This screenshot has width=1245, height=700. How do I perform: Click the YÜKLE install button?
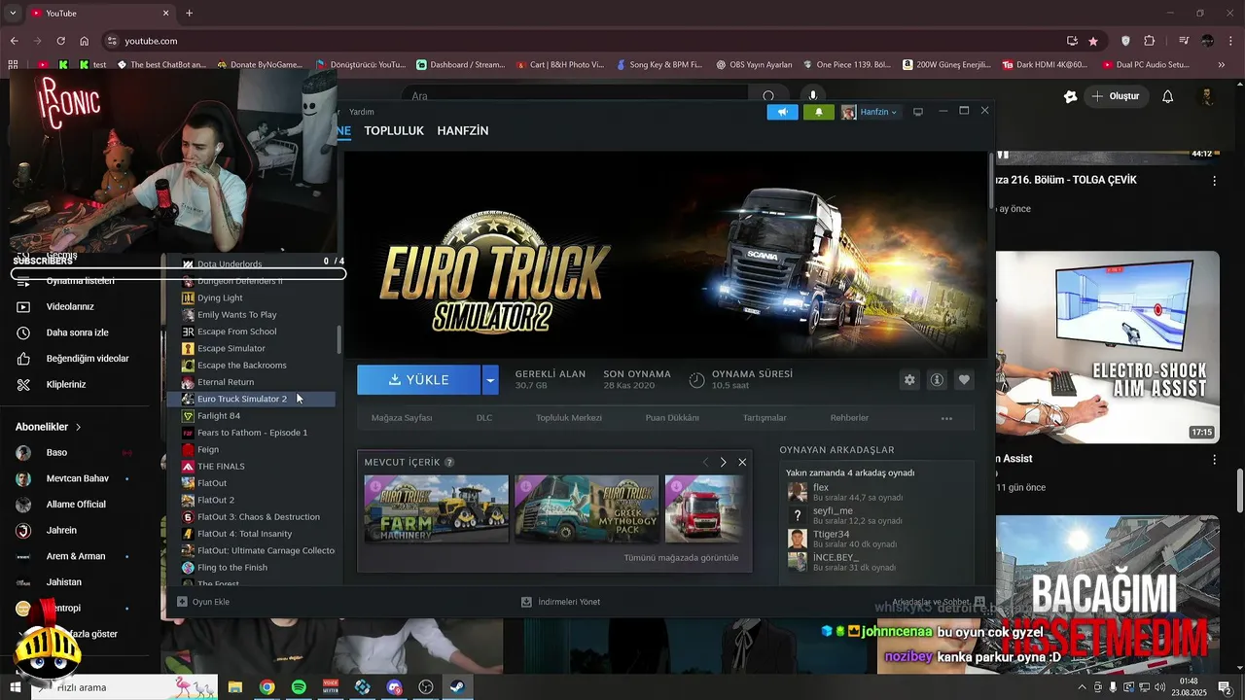pyautogui.click(x=419, y=380)
